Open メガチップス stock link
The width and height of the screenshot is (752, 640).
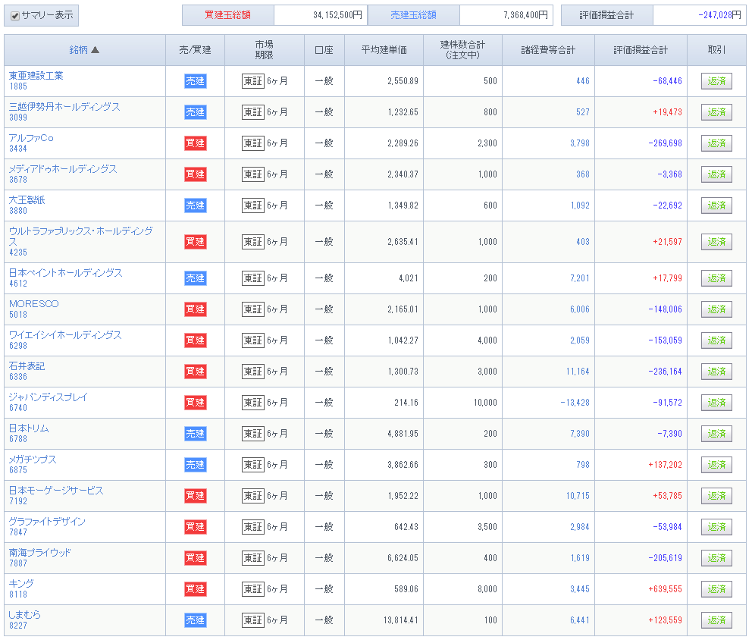[33, 460]
